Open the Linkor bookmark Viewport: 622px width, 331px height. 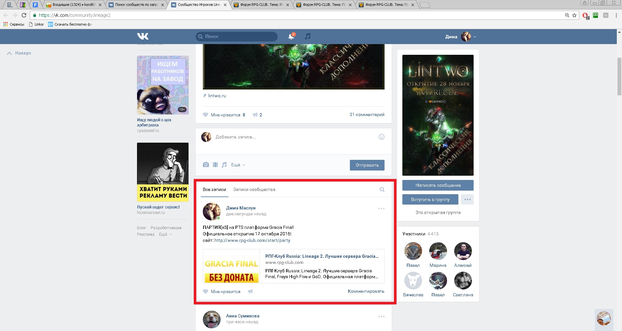pyautogui.click(x=36, y=24)
